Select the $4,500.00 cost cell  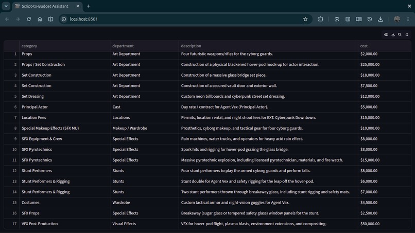[x=384, y=202]
